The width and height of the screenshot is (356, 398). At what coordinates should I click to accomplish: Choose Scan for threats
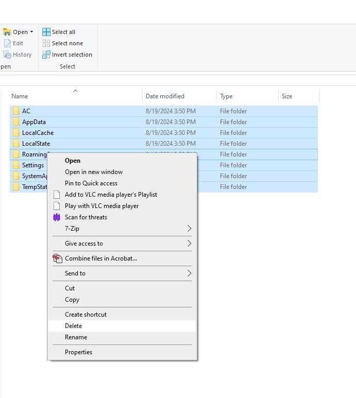click(122, 217)
